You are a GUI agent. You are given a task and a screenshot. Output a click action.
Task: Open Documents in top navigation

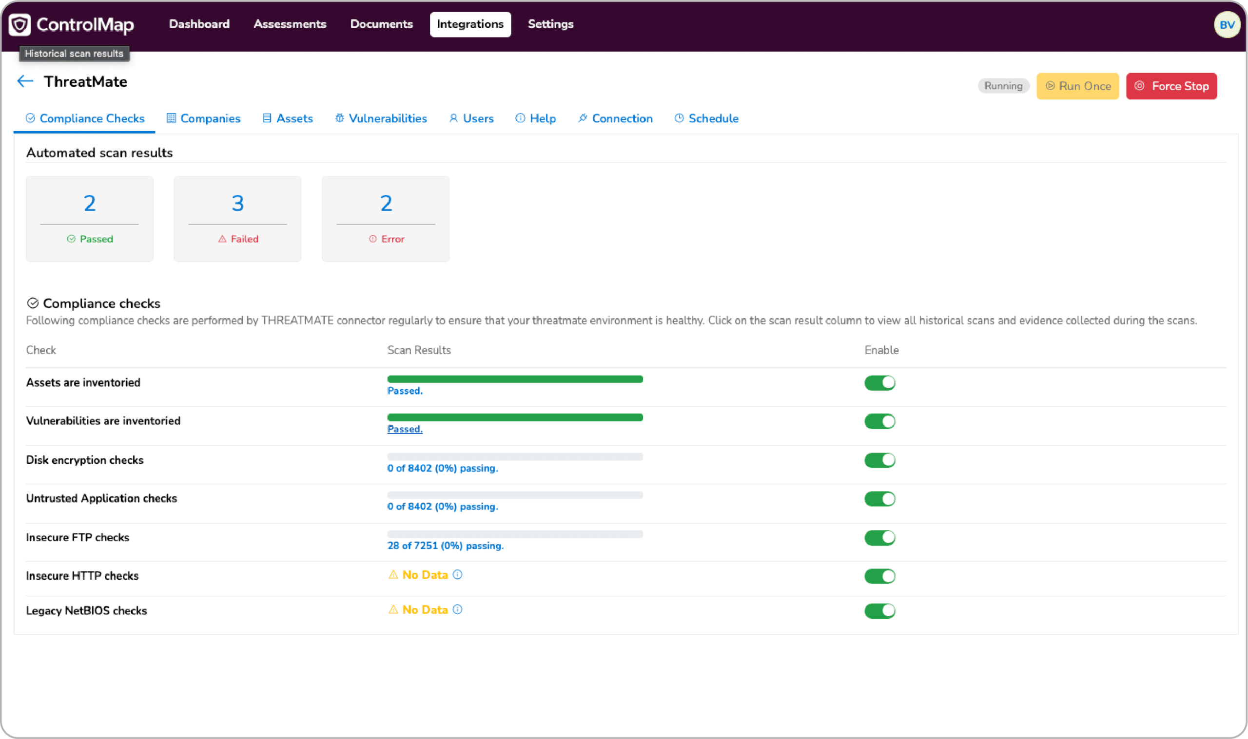[x=382, y=24]
